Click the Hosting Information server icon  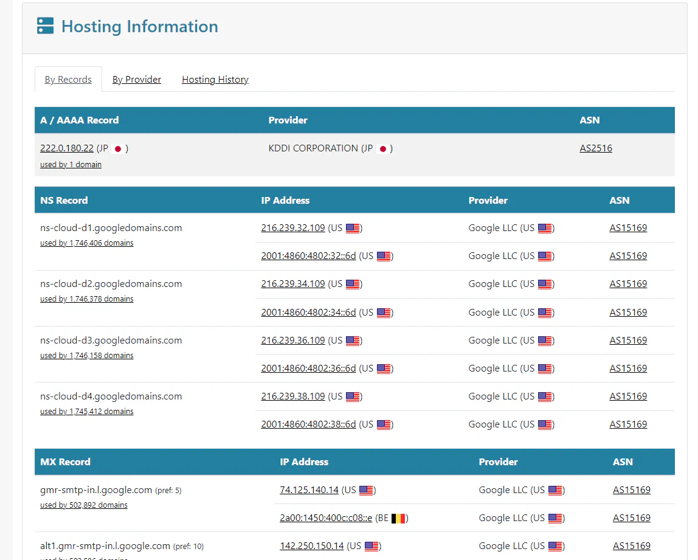point(45,26)
